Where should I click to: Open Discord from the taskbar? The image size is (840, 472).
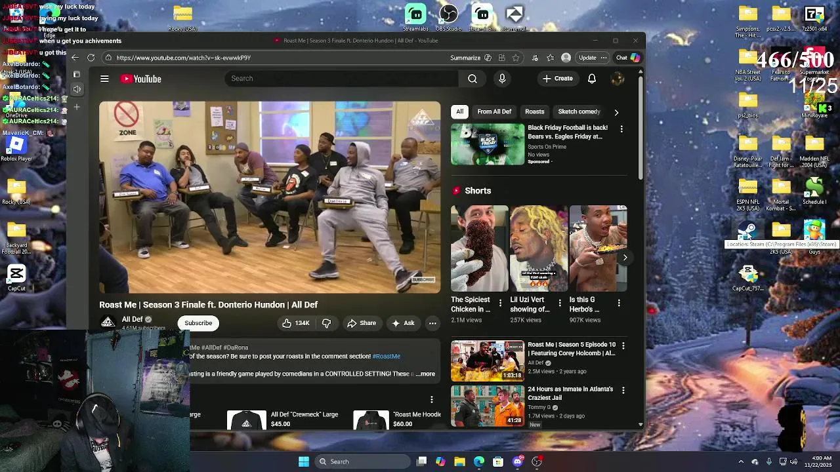tap(518, 462)
